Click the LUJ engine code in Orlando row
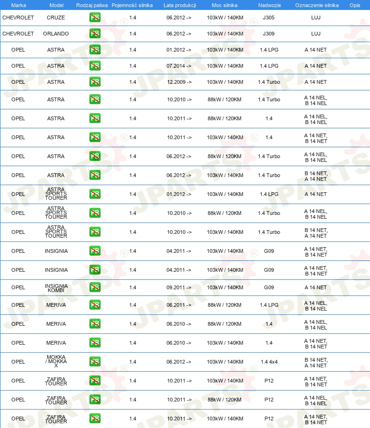This screenshot has height=428, width=370. (316, 34)
